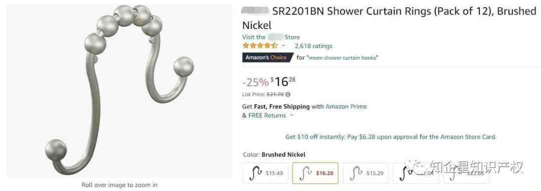Open the rating breakdown chevron beside stars
This screenshot has width=541, height=191.
(x=284, y=45)
